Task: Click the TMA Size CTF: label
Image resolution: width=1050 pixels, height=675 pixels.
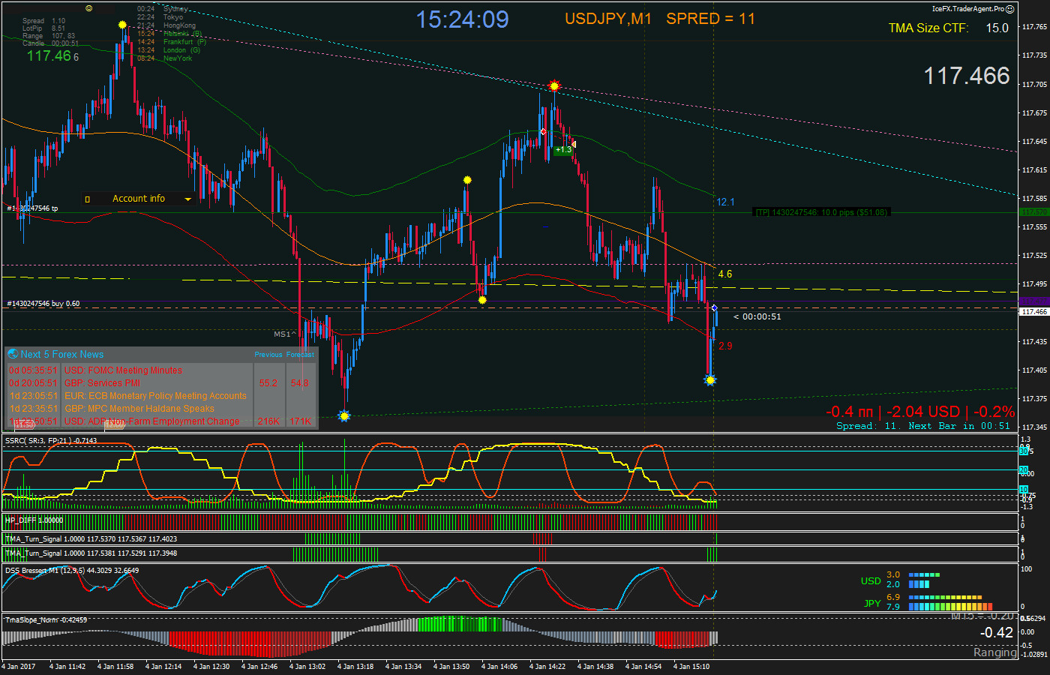Action: coord(928,28)
